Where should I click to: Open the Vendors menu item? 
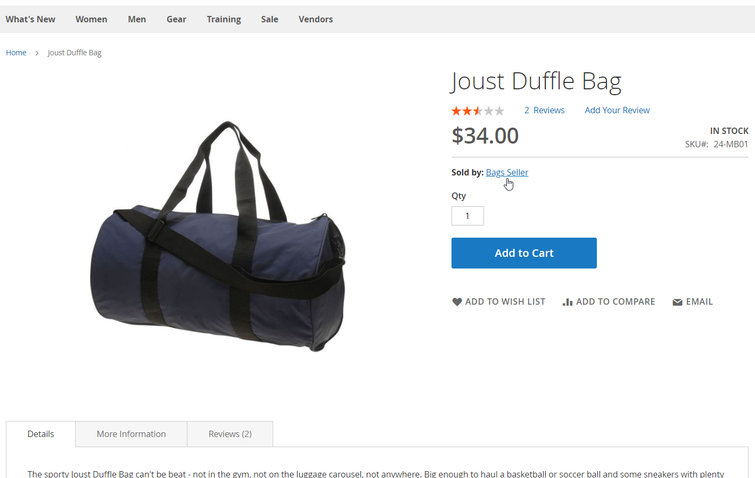316,19
